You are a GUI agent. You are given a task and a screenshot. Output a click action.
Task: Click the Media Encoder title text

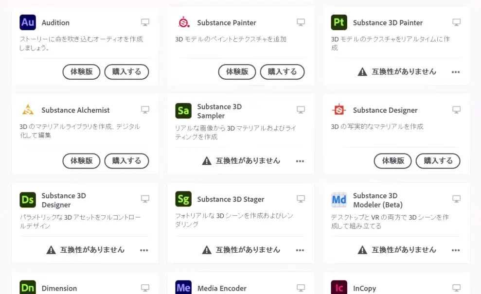pyautogui.click(x=222, y=289)
